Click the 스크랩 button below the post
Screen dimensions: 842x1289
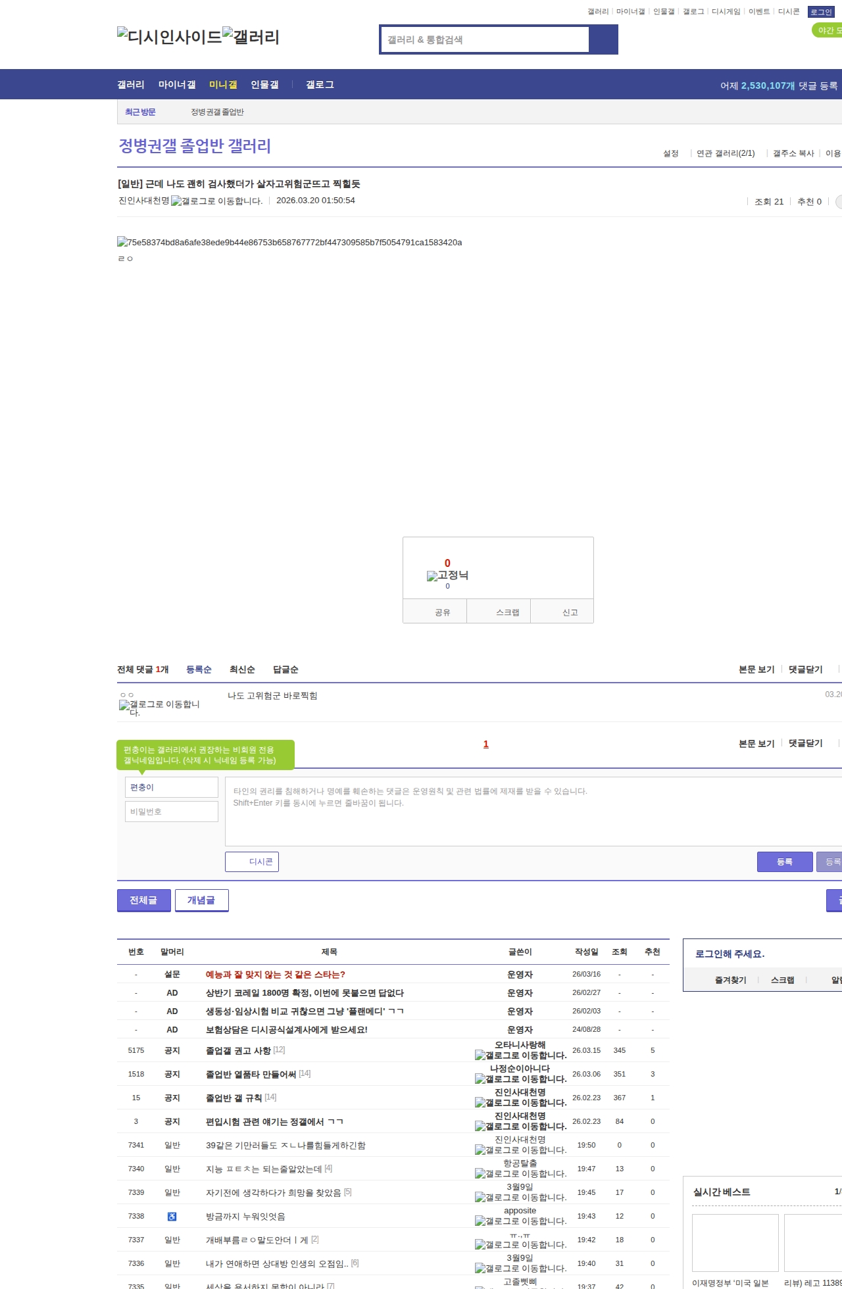(507, 612)
